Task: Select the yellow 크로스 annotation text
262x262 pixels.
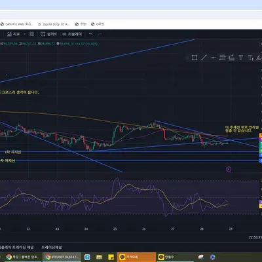Action: point(20,92)
